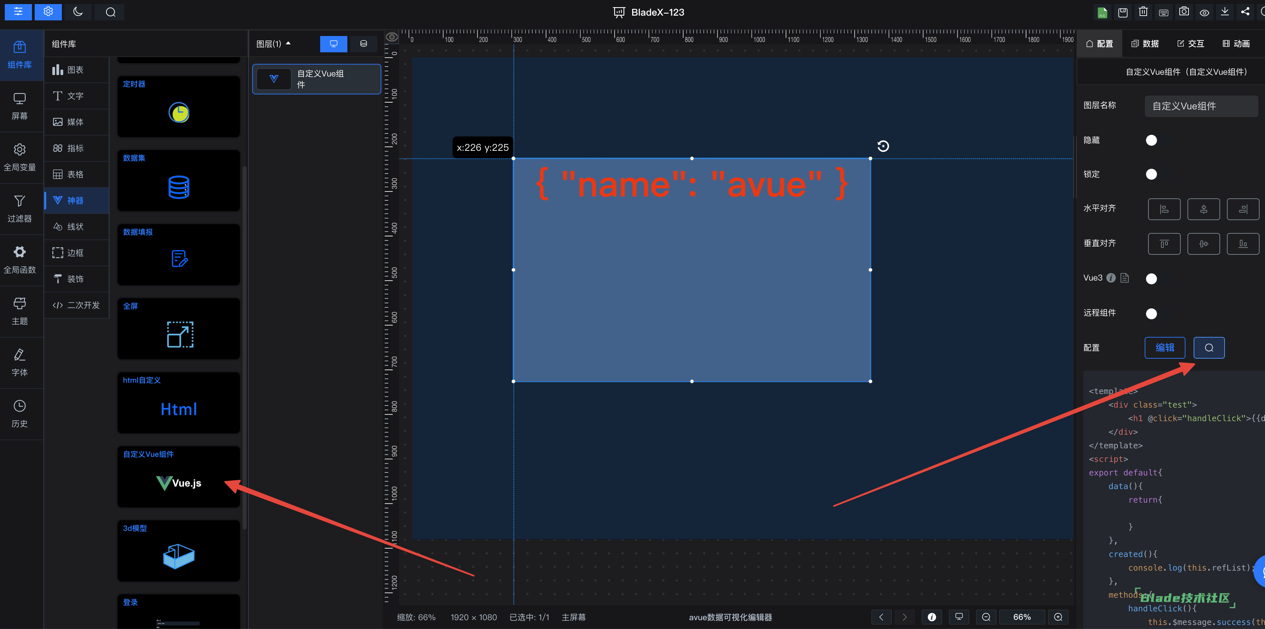The width and height of the screenshot is (1265, 629).
Task: Align component horizontally to left
Action: tap(1164, 210)
